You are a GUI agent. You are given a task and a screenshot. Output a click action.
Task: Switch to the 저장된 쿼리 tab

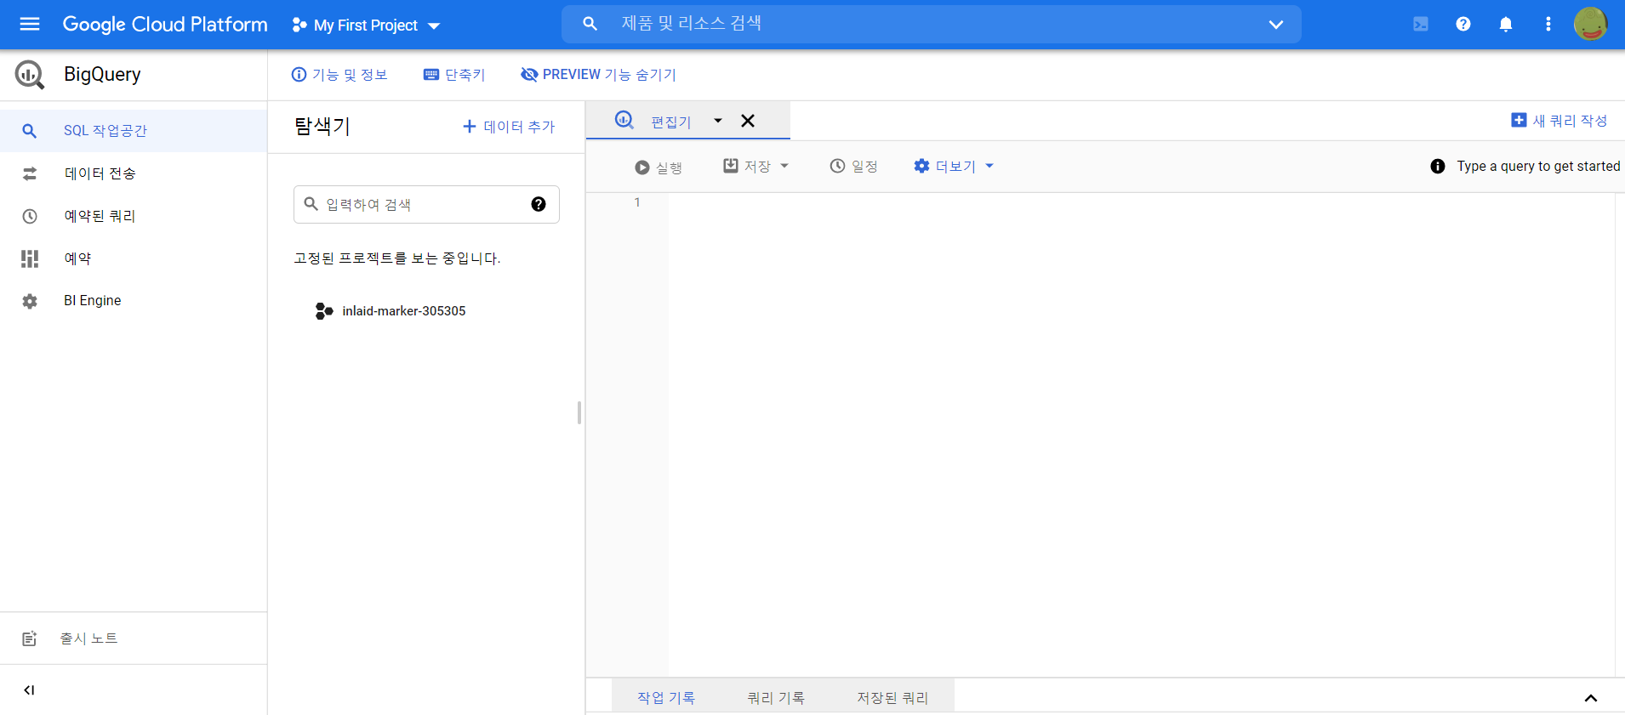coord(892,697)
